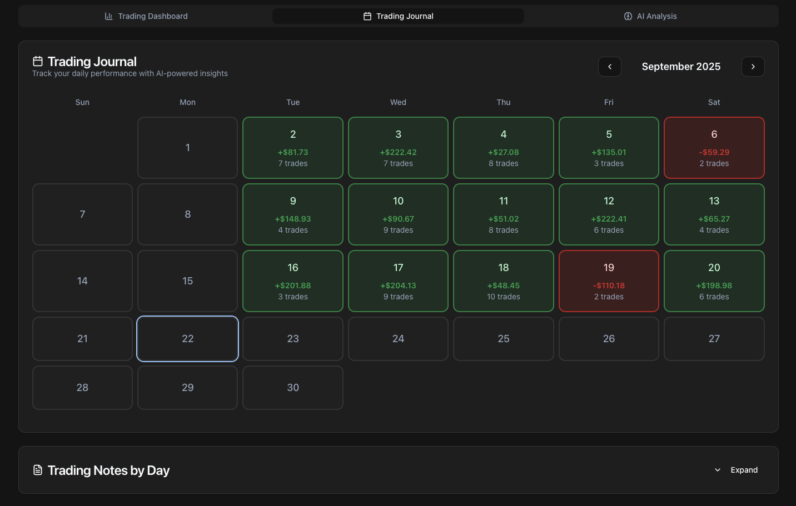Navigate to the previous month with the left chevron
Viewport: 796px width, 506px height.
click(609, 66)
